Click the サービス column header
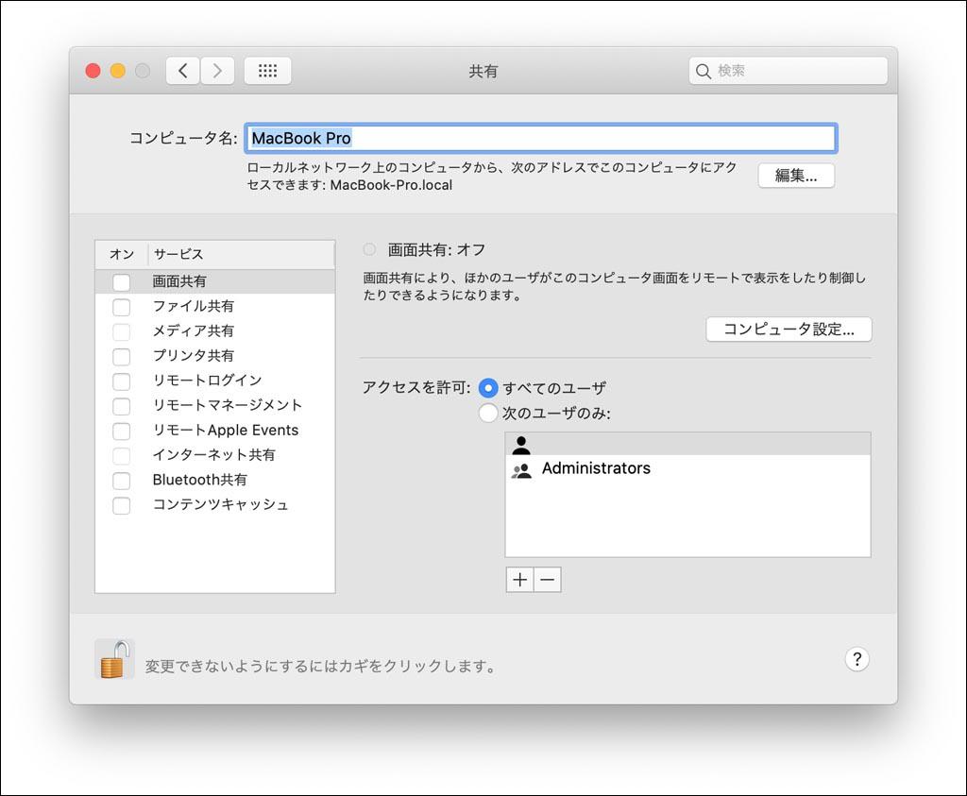967x796 pixels. (x=241, y=254)
